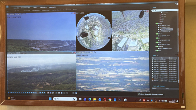196x110 pixels.
Task: Expand the HLK-ALANYA (0-26) device node
Action: coord(157,25)
